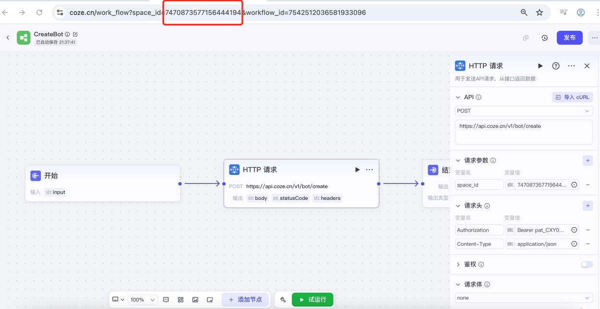Collapse the 请求体 section
The height and width of the screenshot is (309, 600).
pos(457,284)
